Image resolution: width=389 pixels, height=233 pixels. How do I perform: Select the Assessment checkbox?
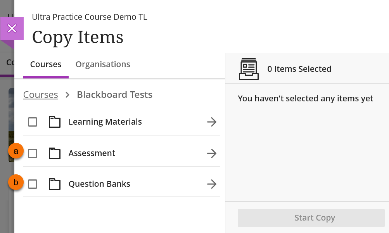(x=33, y=153)
